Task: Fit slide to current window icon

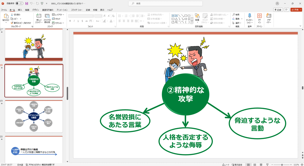Action: (x=301, y=164)
